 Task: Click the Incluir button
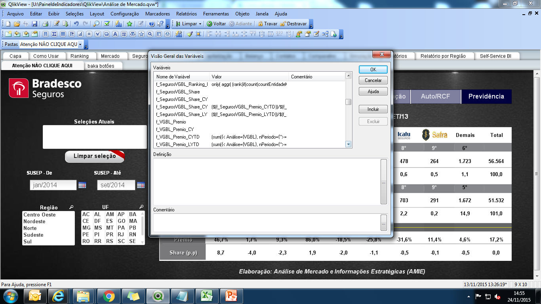point(373,109)
